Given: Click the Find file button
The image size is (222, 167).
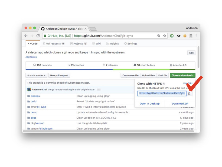Looking at the screenshot, I should point(162,75).
